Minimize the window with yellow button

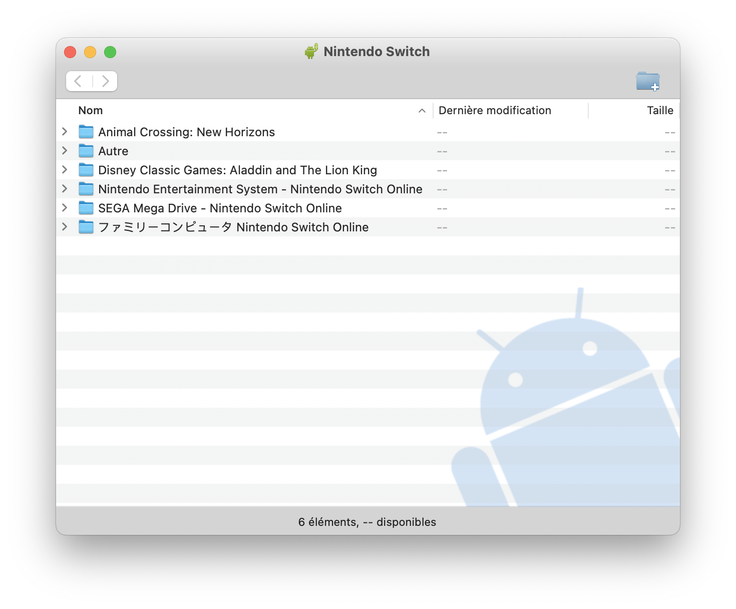[90, 52]
